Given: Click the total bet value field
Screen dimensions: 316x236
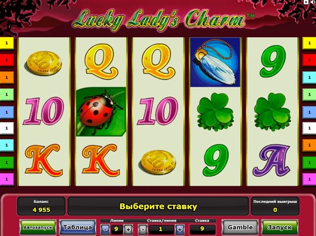Looking at the screenshot, I should [202, 229].
